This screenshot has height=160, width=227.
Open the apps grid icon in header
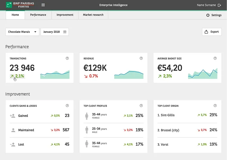43,5
